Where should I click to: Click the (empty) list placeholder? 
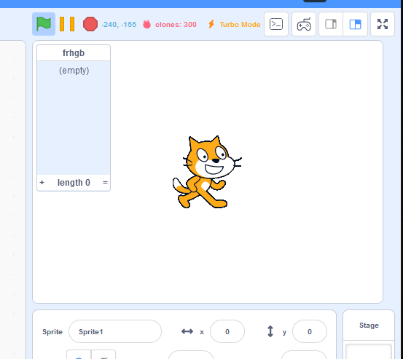click(74, 71)
